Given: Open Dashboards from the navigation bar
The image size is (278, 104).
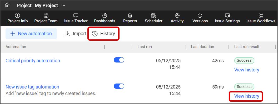Looking at the screenshot, I should click(x=105, y=18).
